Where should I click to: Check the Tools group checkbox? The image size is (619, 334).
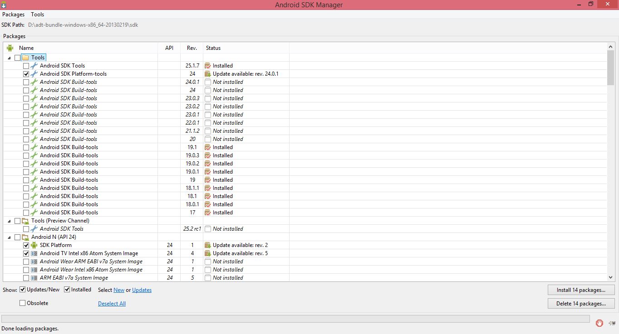coord(17,58)
